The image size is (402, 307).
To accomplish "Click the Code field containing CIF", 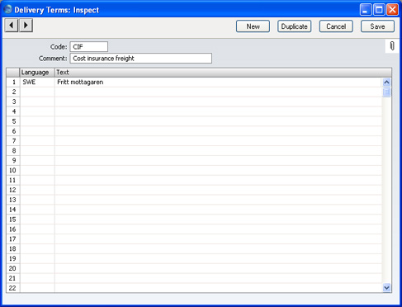I will [x=89, y=47].
